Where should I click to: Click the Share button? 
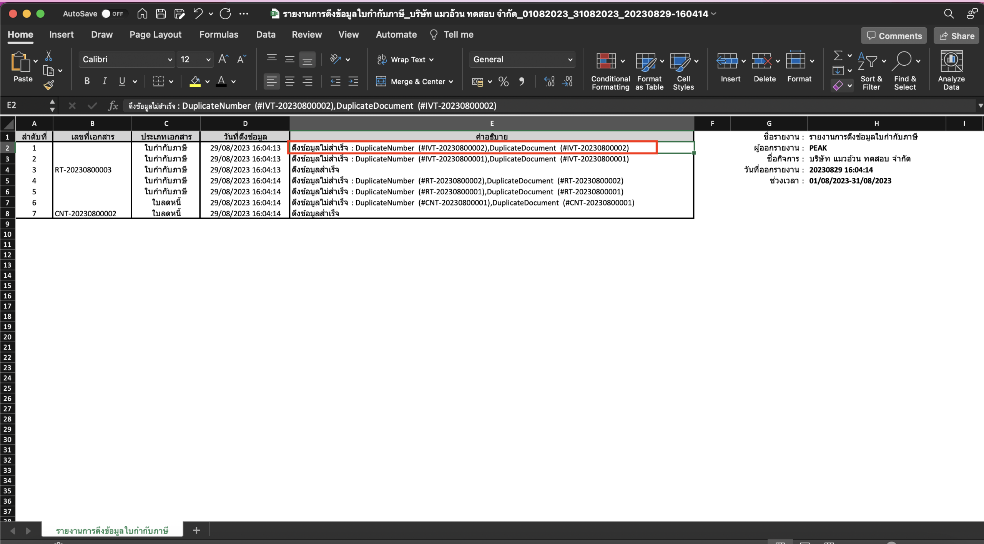coord(956,36)
